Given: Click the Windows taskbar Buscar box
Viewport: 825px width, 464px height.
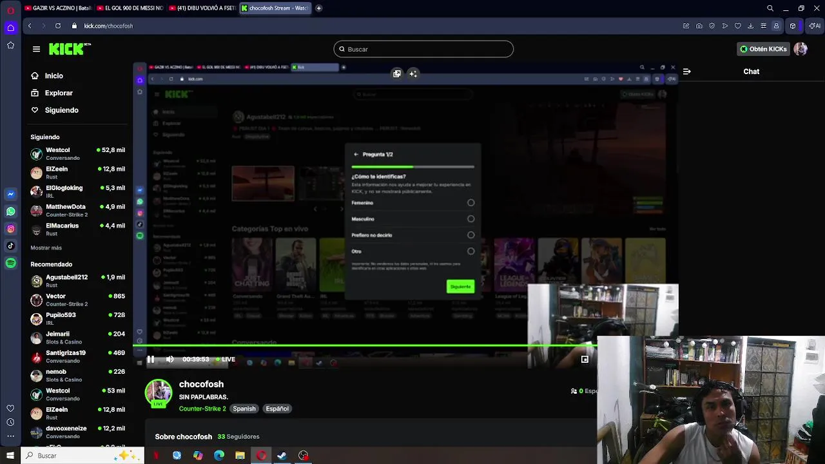Looking at the screenshot, I should point(82,456).
